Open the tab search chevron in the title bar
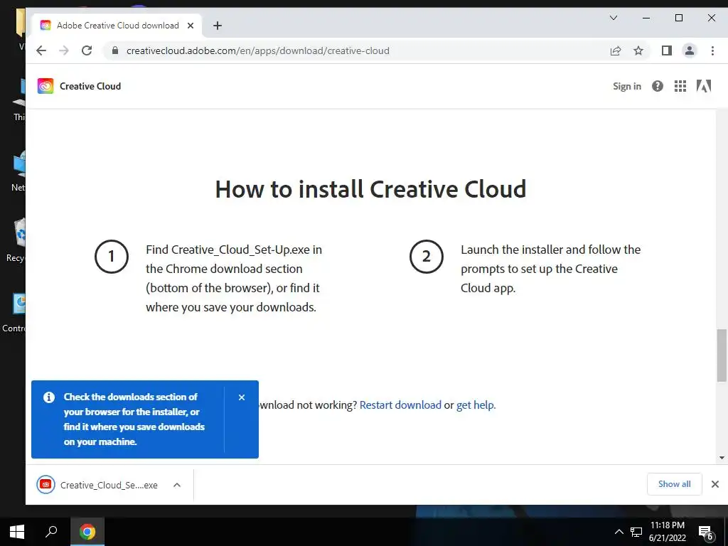Screen dimensions: 728x546 [x=614, y=18]
